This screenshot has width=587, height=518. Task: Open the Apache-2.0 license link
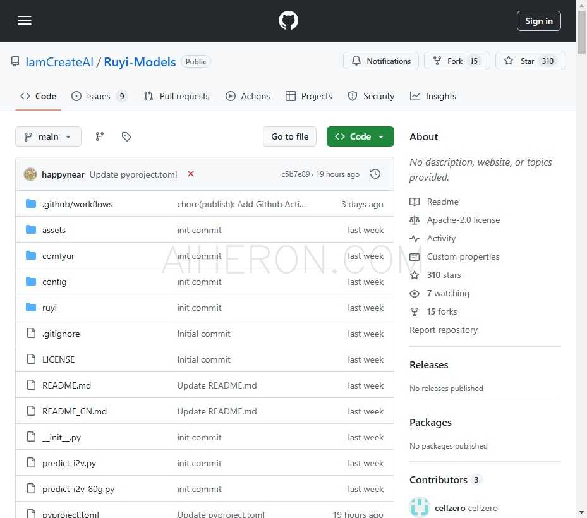click(463, 220)
